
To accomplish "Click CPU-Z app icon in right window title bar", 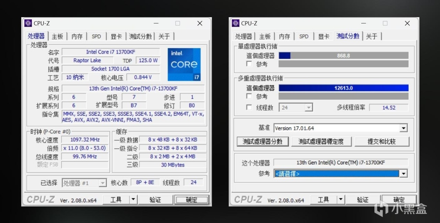I will click(236, 23).
